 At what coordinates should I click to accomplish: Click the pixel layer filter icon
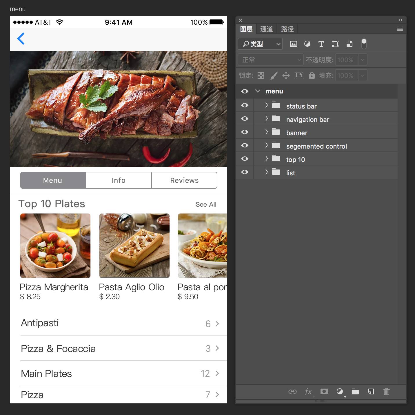pos(293,44)
